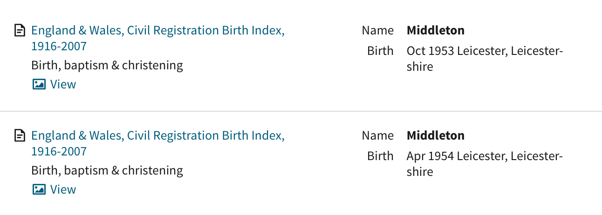Click the Birth label in the Oct 1953 record
The image size is (602, 215).
(380, 50)
